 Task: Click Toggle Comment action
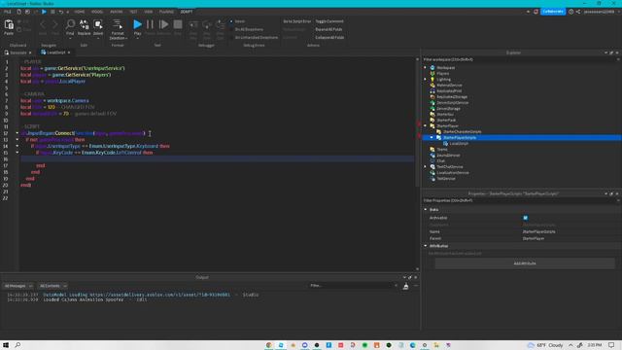click(x=329, y=21)
